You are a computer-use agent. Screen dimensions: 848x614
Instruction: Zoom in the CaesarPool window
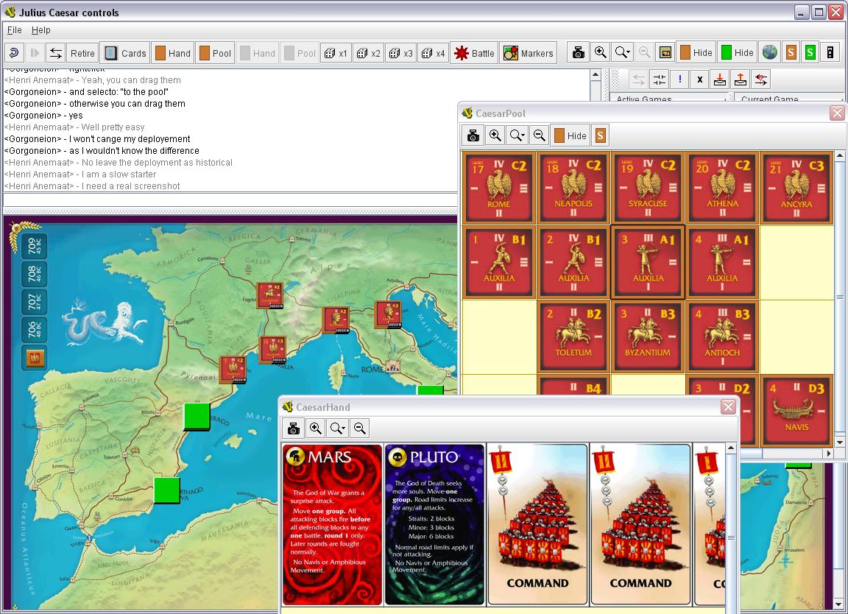click(x=495, y=135)
